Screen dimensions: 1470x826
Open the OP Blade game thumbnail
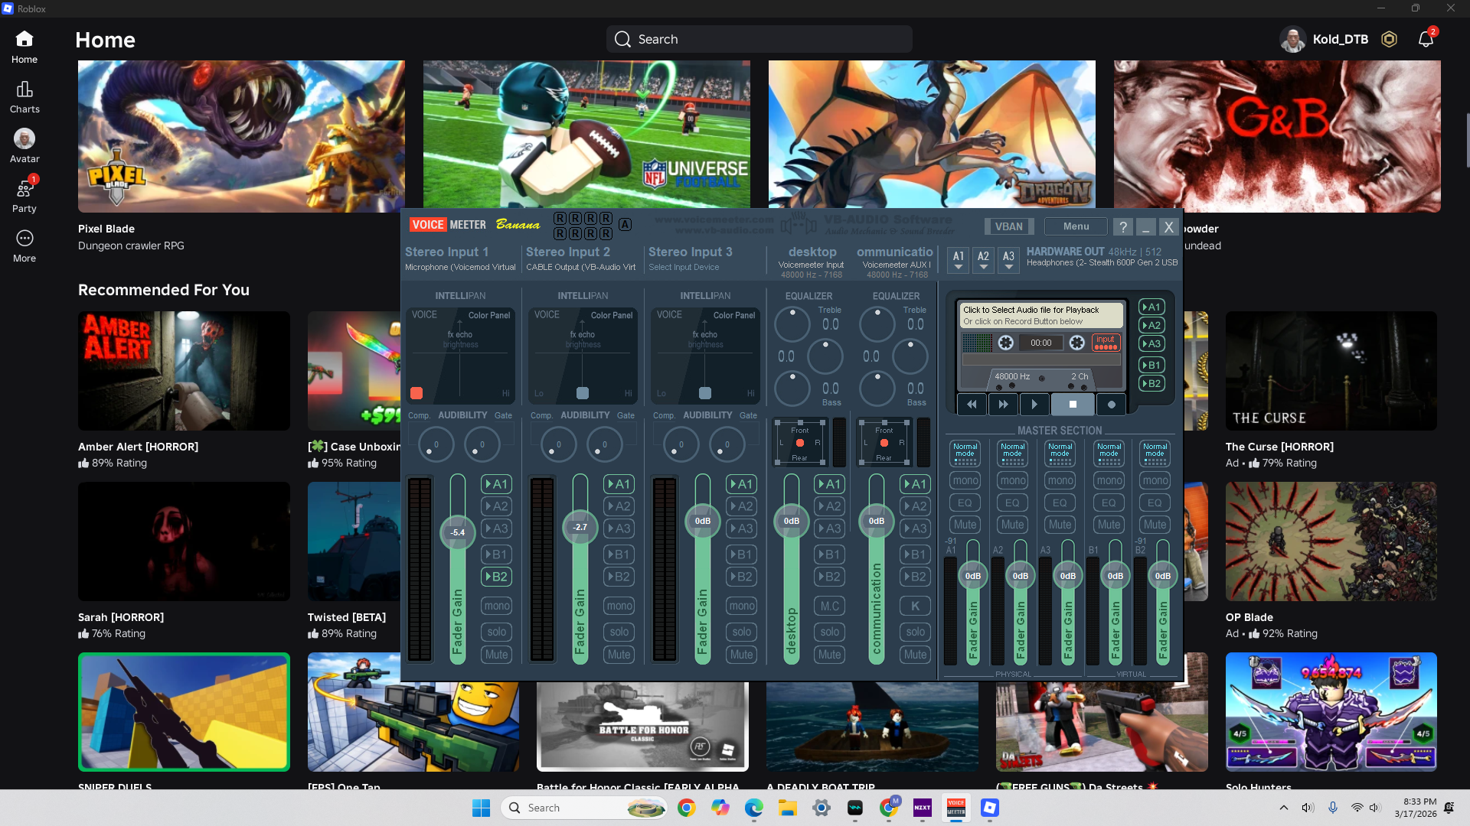1331,541
